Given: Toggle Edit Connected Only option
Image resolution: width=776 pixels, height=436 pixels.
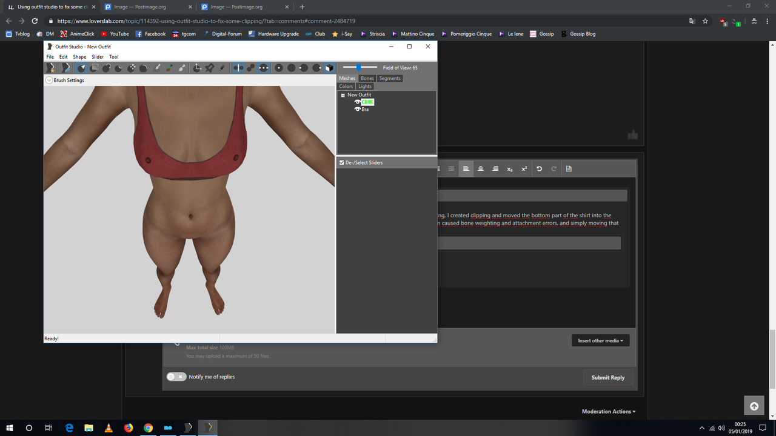Looking at the screenshot, I should pos(250,68).
